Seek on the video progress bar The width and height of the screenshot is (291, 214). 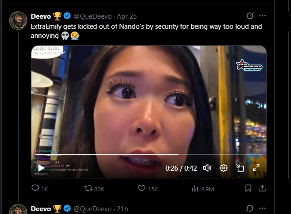coord(149,154)
